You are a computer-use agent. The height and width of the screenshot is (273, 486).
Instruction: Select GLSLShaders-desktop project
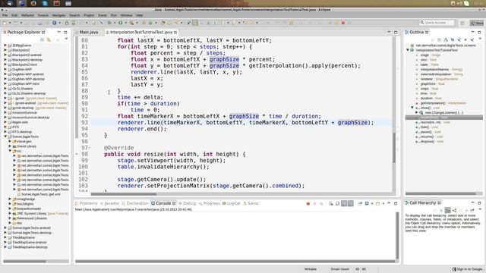coord(29,93)
